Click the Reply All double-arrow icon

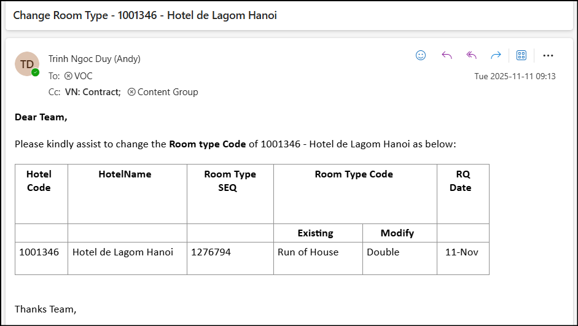(471, 55)
